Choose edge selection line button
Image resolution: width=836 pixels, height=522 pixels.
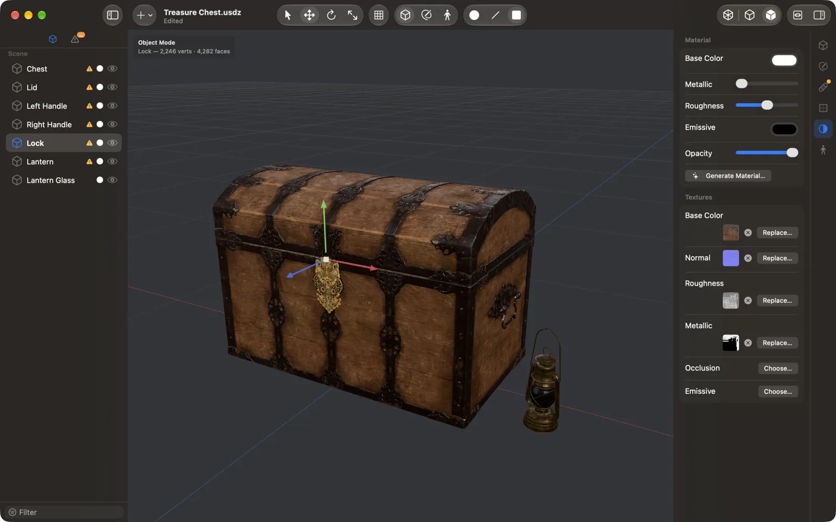(x=495, y=15)
